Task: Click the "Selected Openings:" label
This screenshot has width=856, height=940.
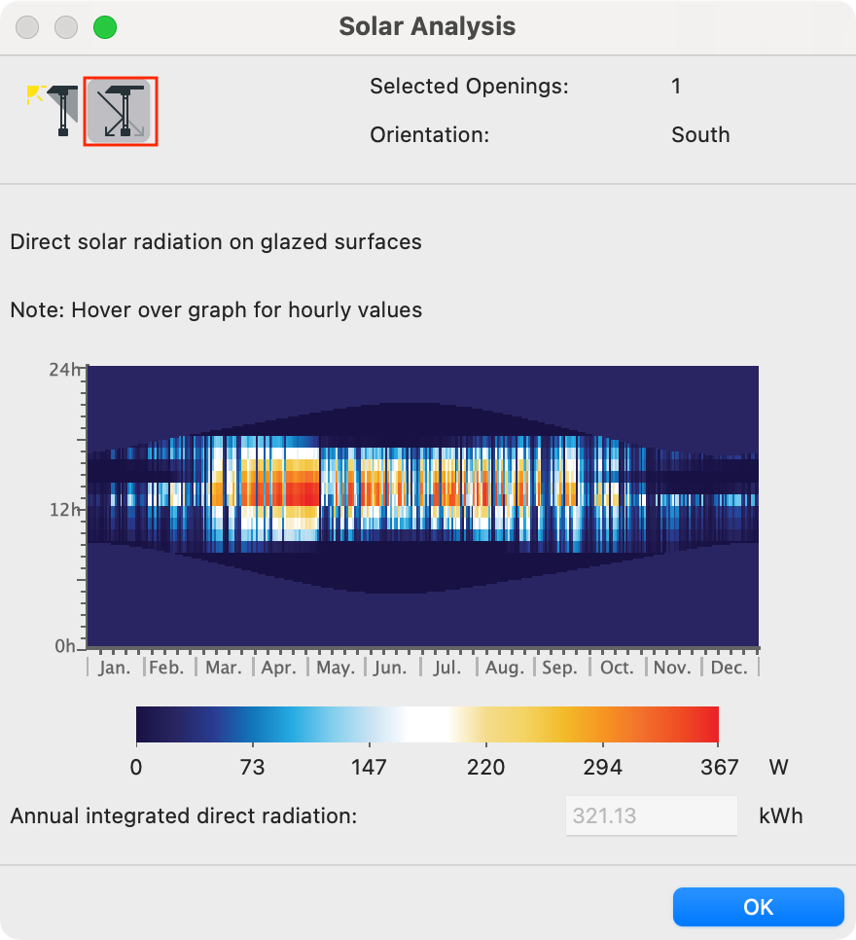Action: click(469, 87)
